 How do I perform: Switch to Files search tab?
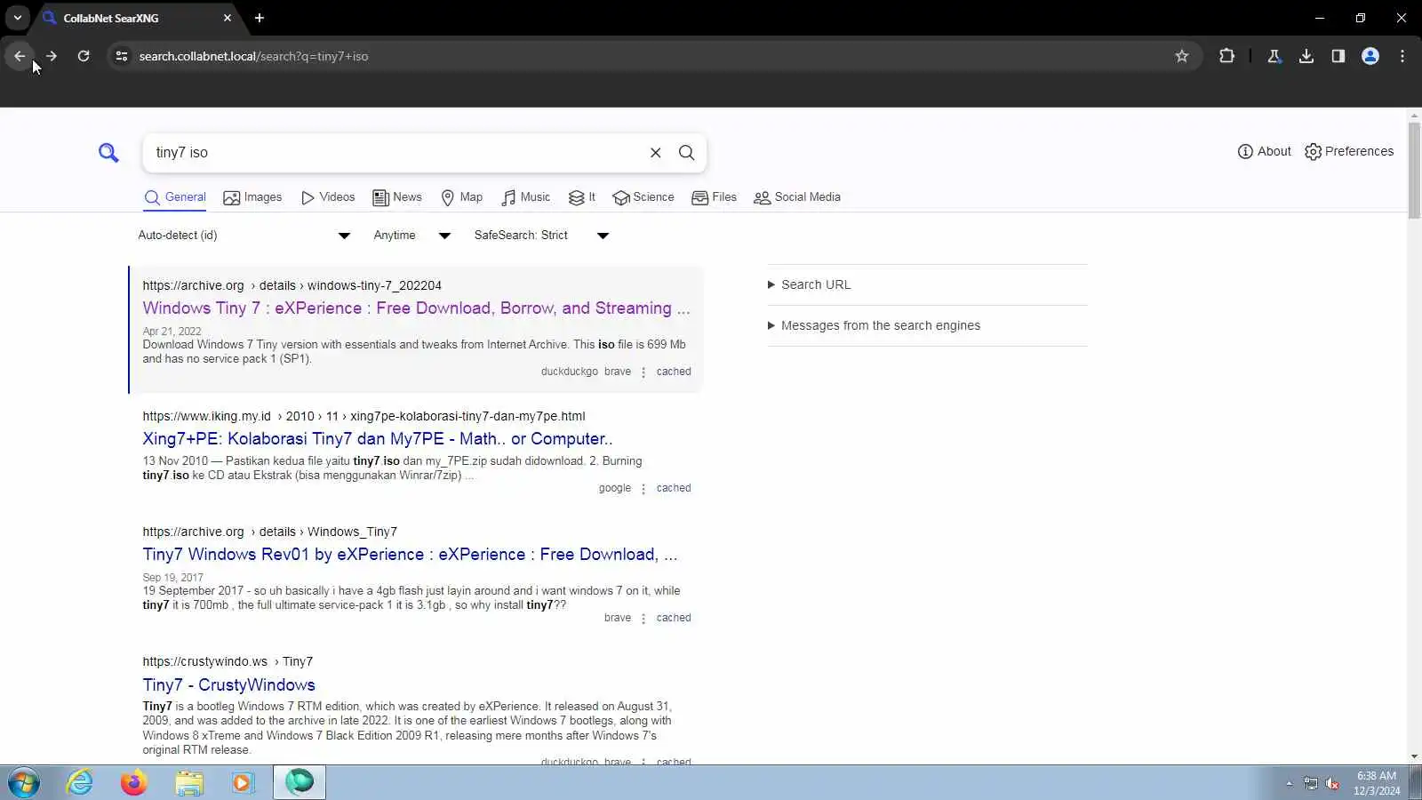click(715, 197)
